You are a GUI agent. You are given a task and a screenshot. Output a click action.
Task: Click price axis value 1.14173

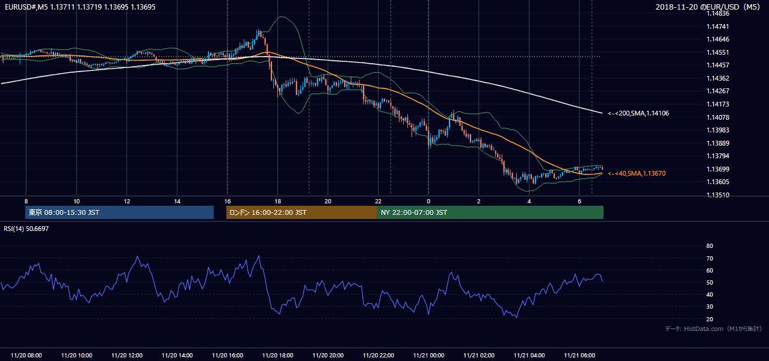click(717, 104)
